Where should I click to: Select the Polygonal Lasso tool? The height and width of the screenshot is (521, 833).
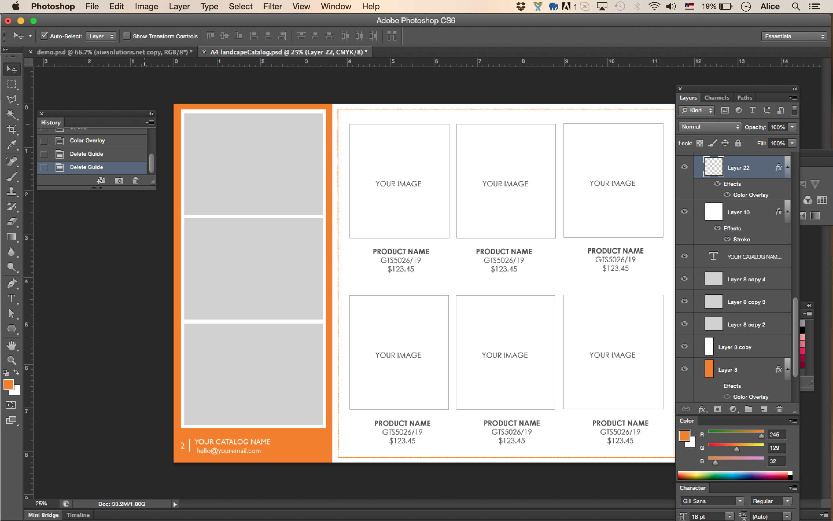coord(12,100)
